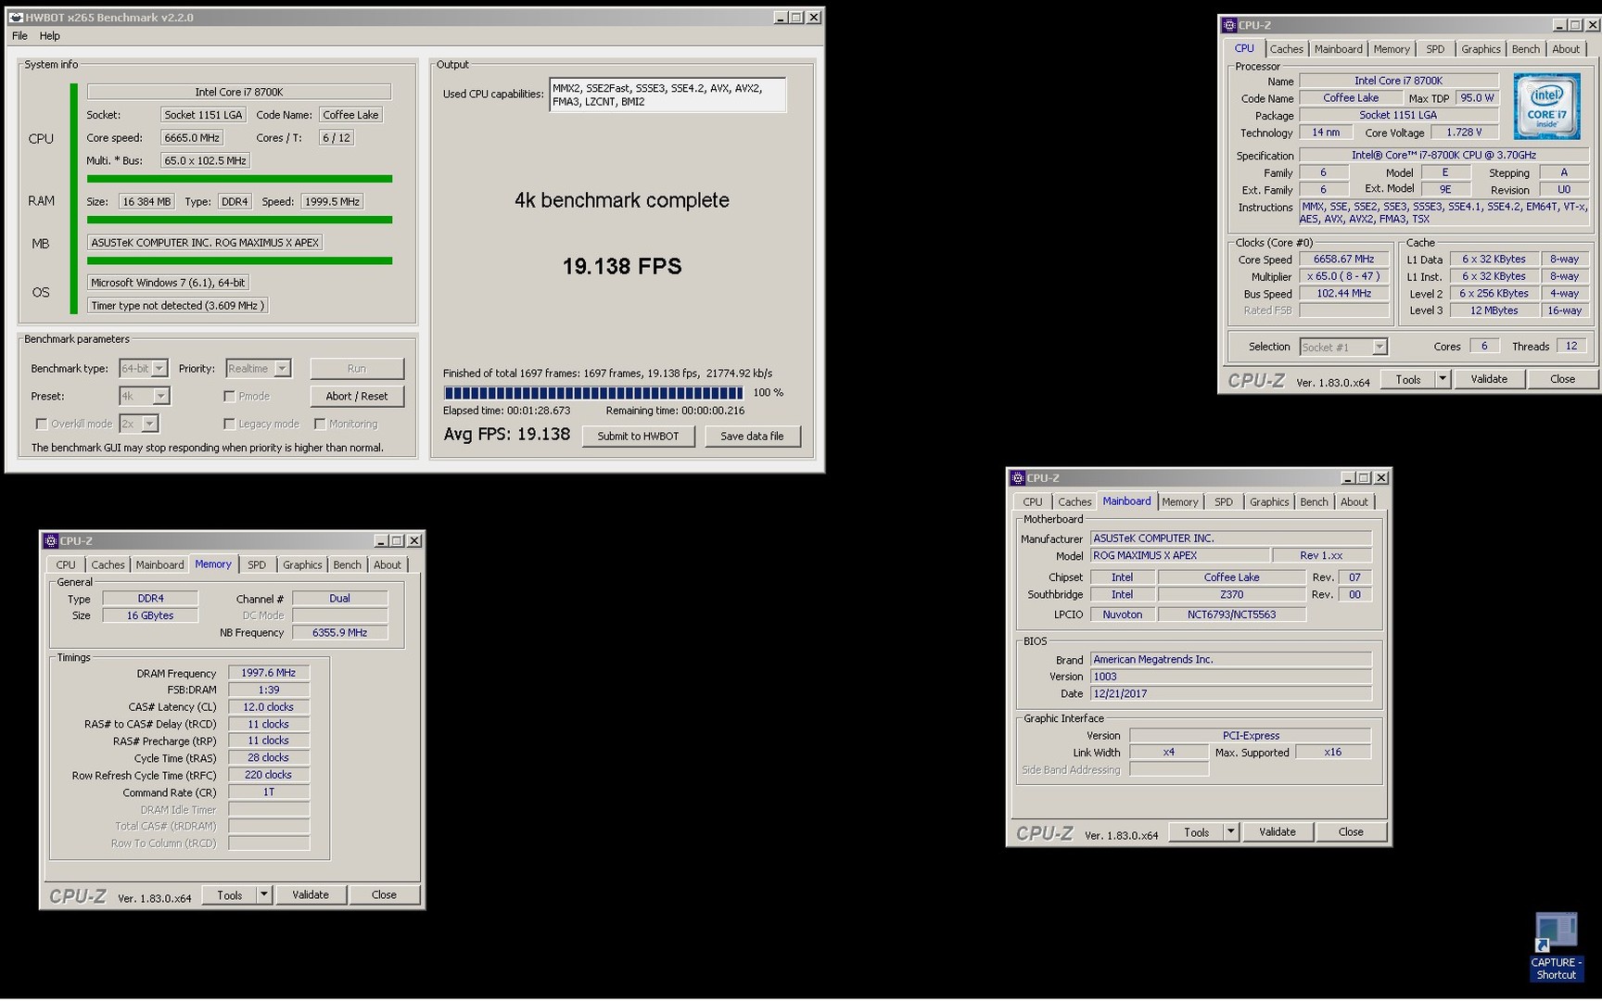The image size is (1602, 1001).
Task: Click Submit to HWBOT button
Action: click(x=638, y=437)
